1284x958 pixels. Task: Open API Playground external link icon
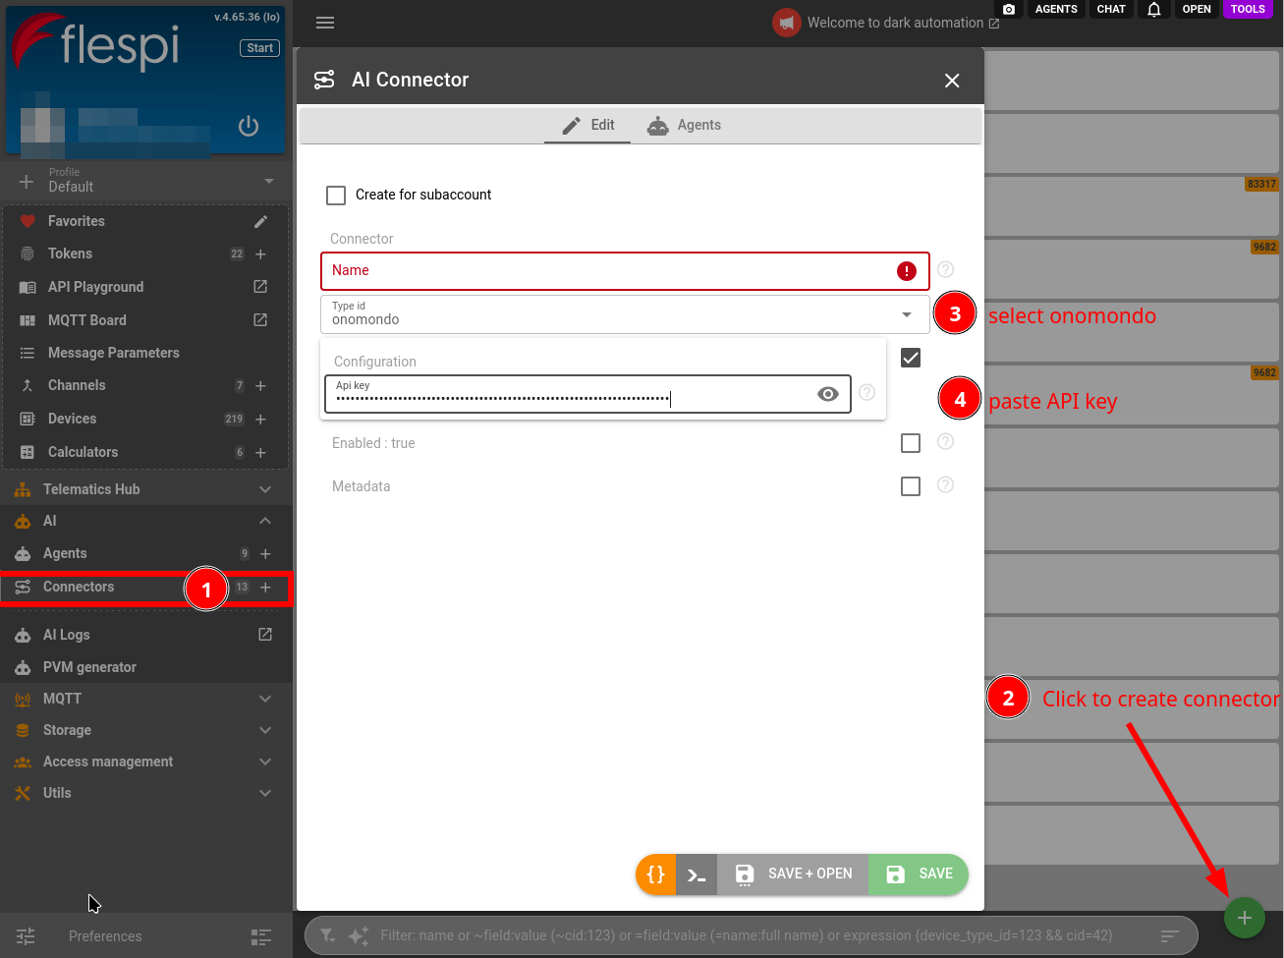coord(260,287)
